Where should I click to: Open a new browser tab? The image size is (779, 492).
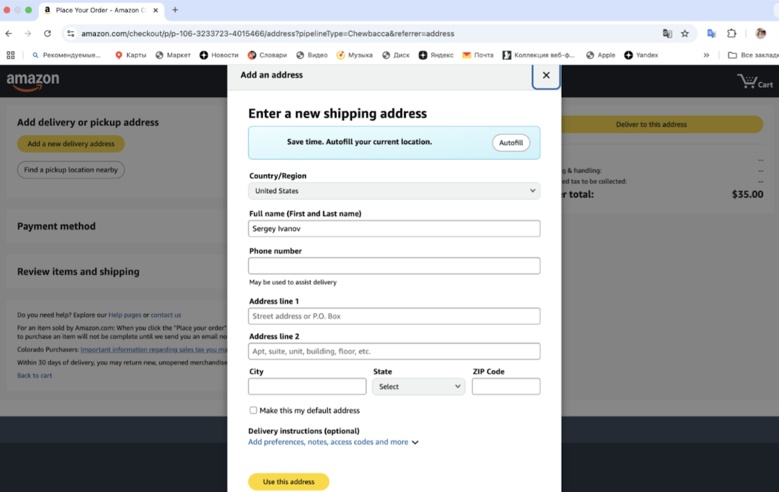(x=175, y=10)
